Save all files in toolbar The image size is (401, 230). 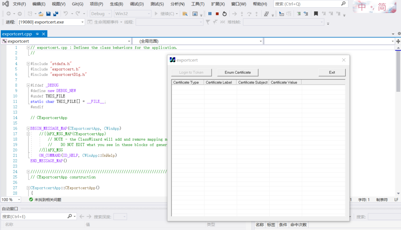(x=56, y=14)
